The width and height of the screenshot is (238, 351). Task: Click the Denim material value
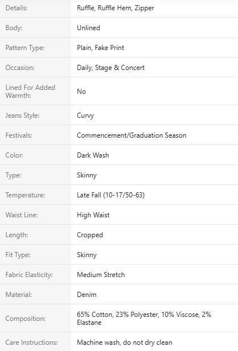(x=87, y=295)
